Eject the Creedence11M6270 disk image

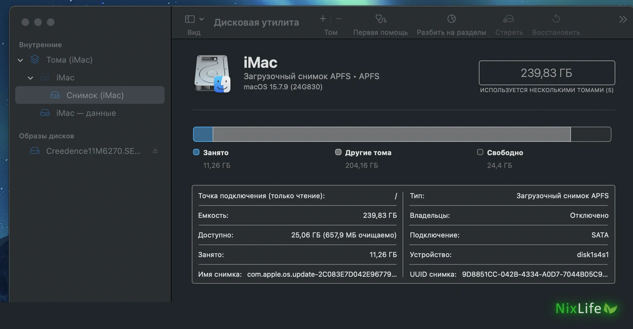(x=155, y=151)
